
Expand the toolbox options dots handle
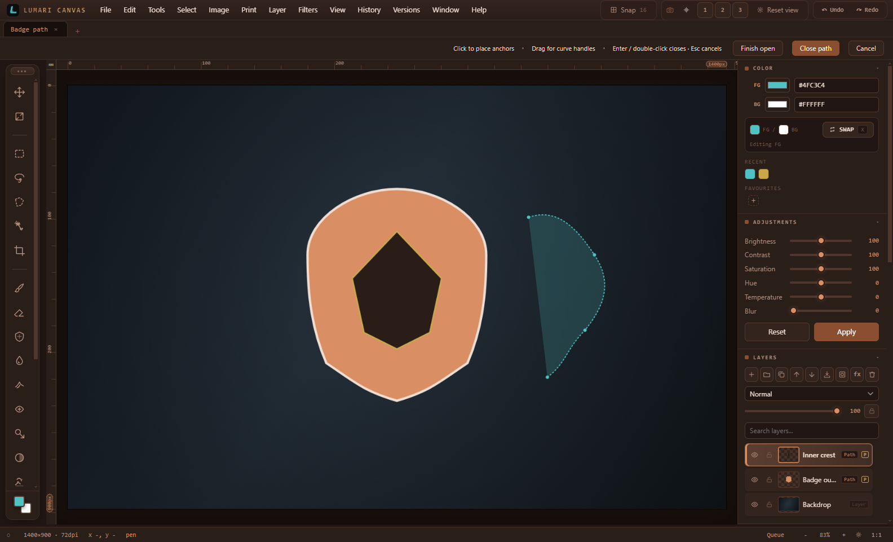pyautogui.click(x=22, y=71)
